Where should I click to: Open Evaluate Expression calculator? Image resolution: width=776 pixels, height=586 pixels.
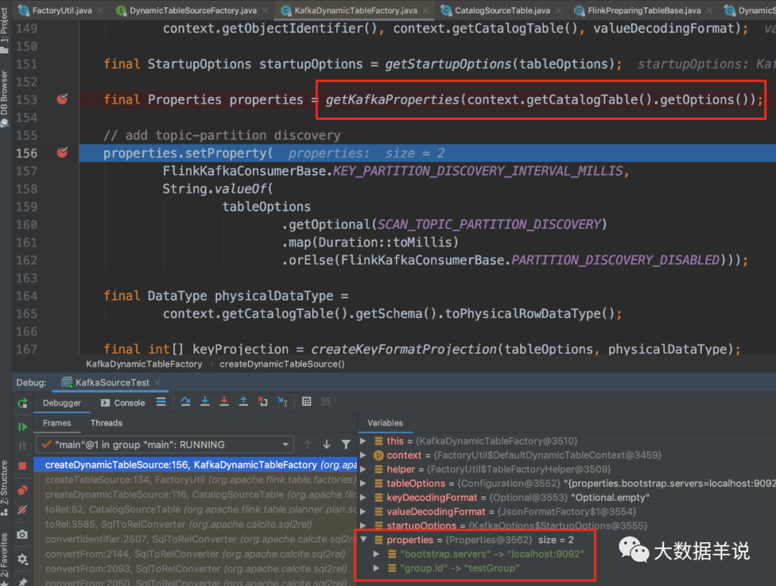click(x=307, y=402)
